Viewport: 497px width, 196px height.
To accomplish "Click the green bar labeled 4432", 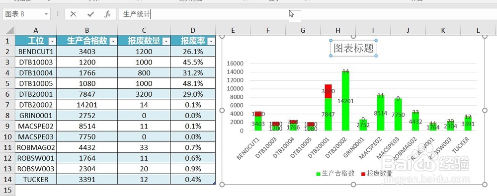I will [415, 121].
